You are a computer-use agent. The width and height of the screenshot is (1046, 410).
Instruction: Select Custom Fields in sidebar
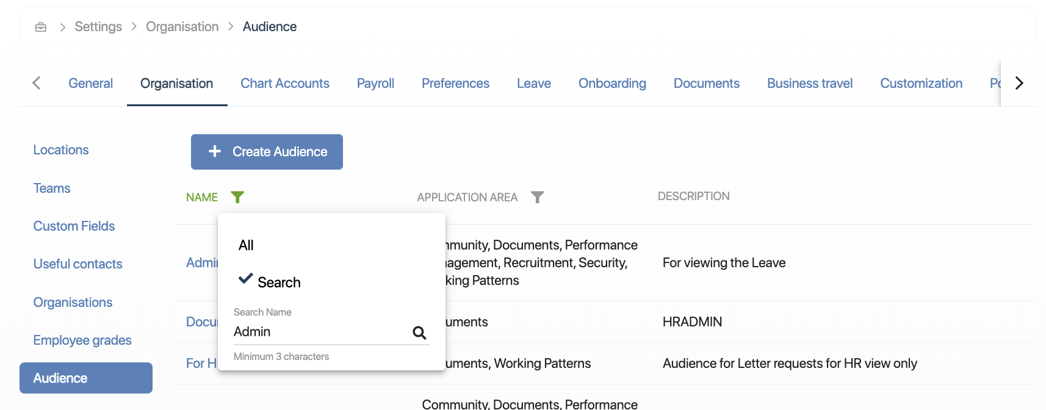74,226
